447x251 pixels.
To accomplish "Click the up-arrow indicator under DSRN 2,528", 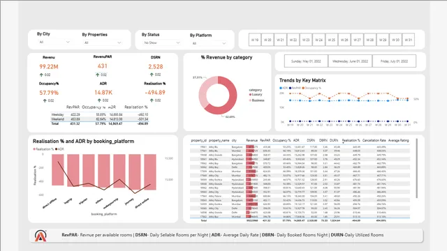I will 152,75.
